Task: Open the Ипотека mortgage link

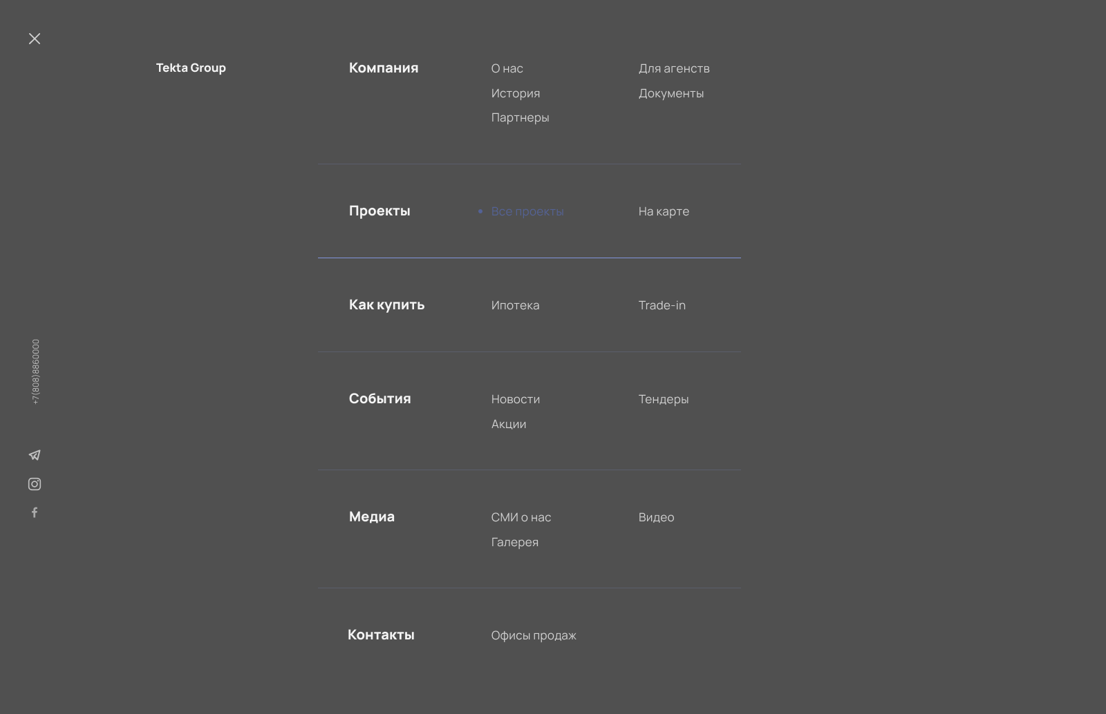Action: [515, 305]
